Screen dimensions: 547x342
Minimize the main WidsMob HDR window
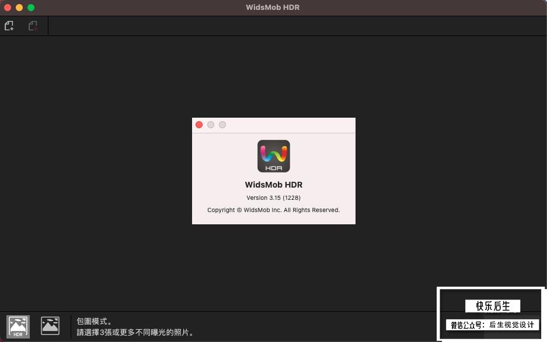pyautogui.click(x=19, y=8)
